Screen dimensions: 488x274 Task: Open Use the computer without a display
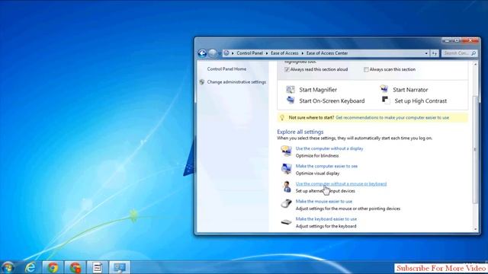(x=329, y=148)
